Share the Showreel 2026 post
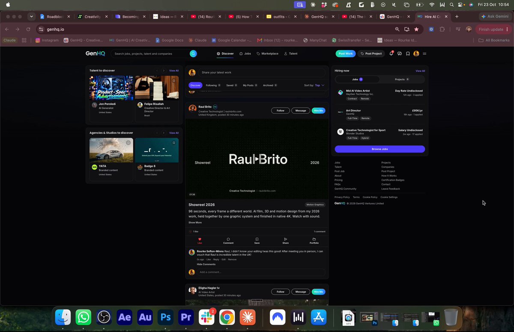514x332 pixels. click(285, 241)
